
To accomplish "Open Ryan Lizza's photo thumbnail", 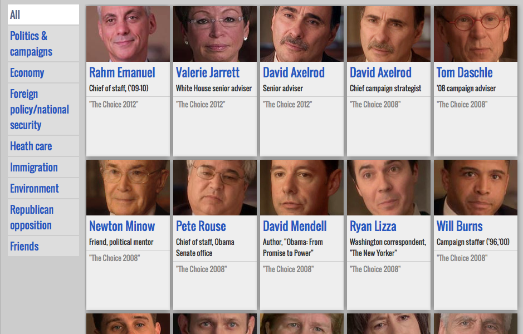I will [389, 188].
